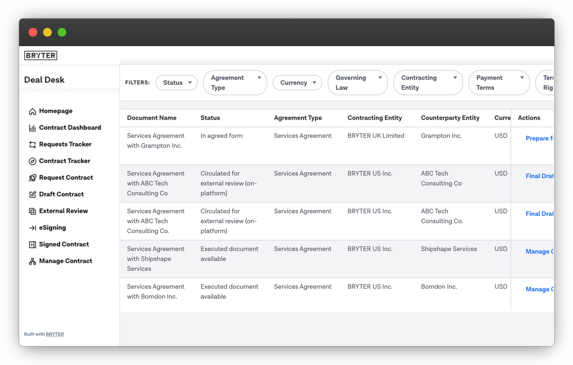Click the green maximize window button
The height and width of the screenshot is (365, 573).
click(x=62, y=32)
